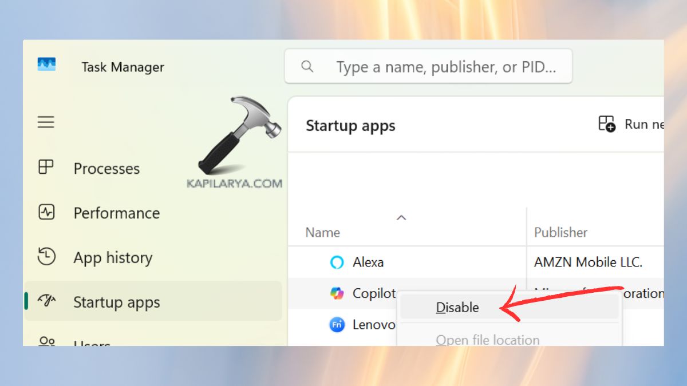Select the Processes sidebar icon
This screenshot has height=386, width=687.
pyautogui.click(x=46, y=168)
